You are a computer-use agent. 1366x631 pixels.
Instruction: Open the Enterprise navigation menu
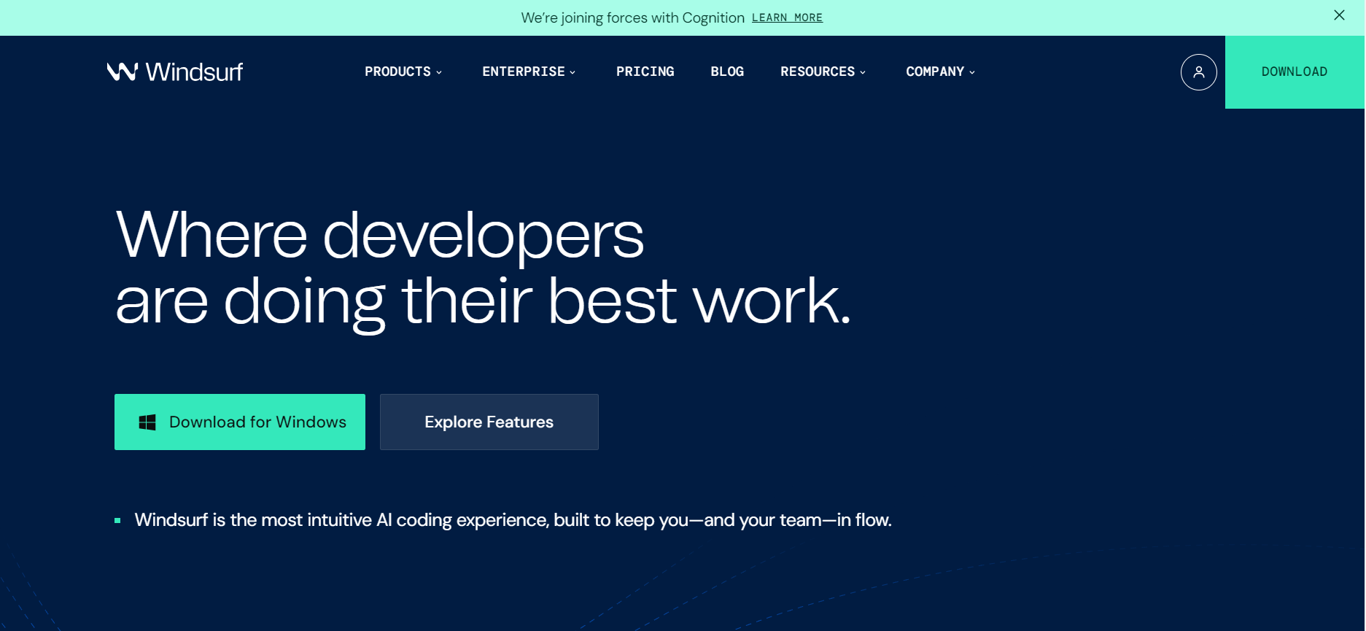pos(523,71)
